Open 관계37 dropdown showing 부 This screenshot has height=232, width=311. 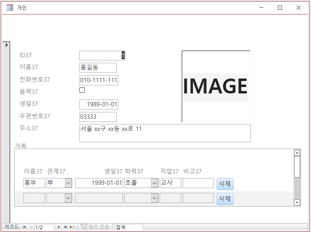68,183
